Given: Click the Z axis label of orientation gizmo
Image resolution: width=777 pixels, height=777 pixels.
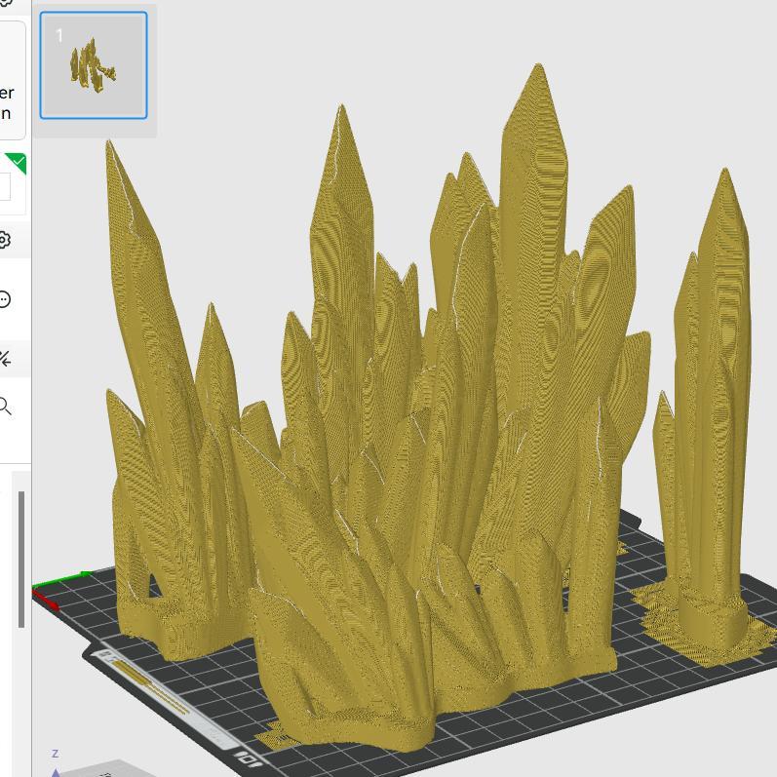Looking at the screenshot, I should pos(55,754).
